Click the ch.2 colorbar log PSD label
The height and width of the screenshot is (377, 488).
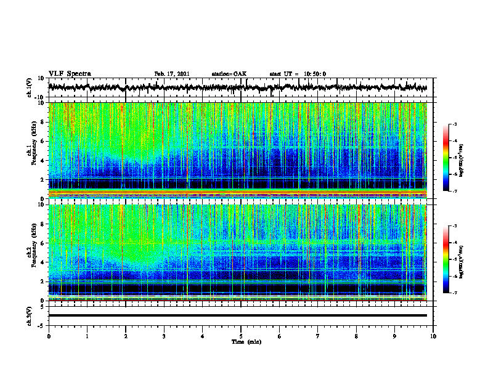462,262
